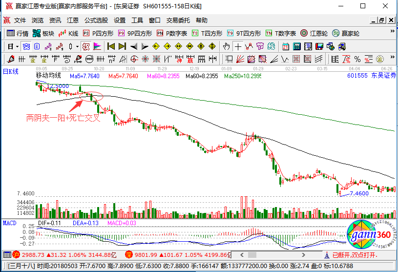This screenshot has width=398, height=272.
Task: Click the 沪 Shanghai index badge
Action: pos(16,254)
